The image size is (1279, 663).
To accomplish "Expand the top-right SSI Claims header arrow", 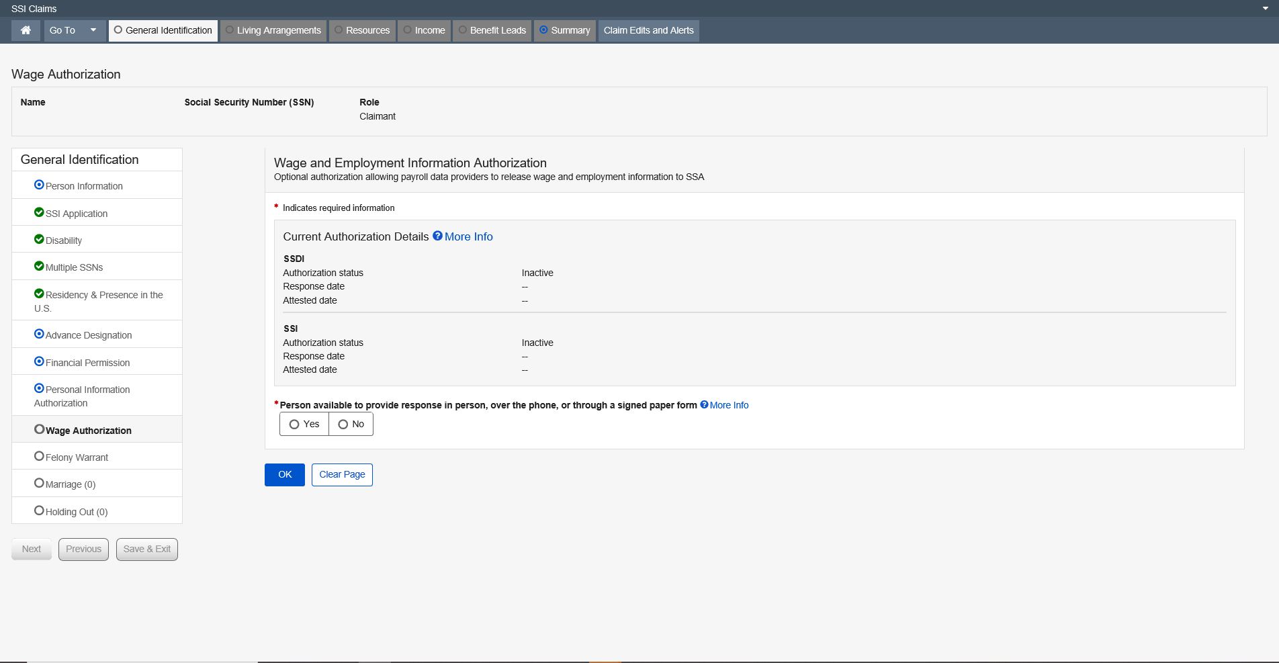I will click(1265, 8).
